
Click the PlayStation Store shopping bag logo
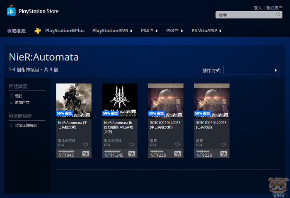[11, 11]
